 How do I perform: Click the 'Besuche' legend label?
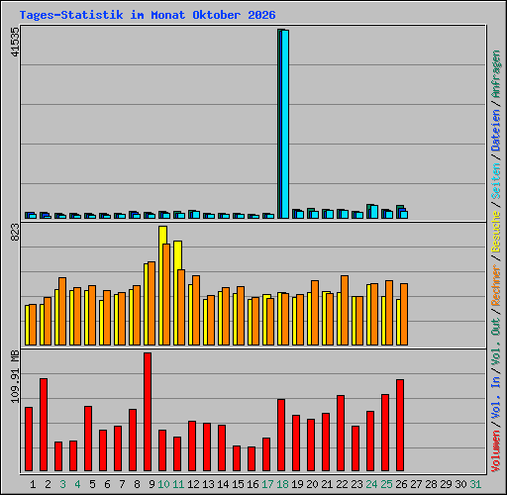coord(496,232)
